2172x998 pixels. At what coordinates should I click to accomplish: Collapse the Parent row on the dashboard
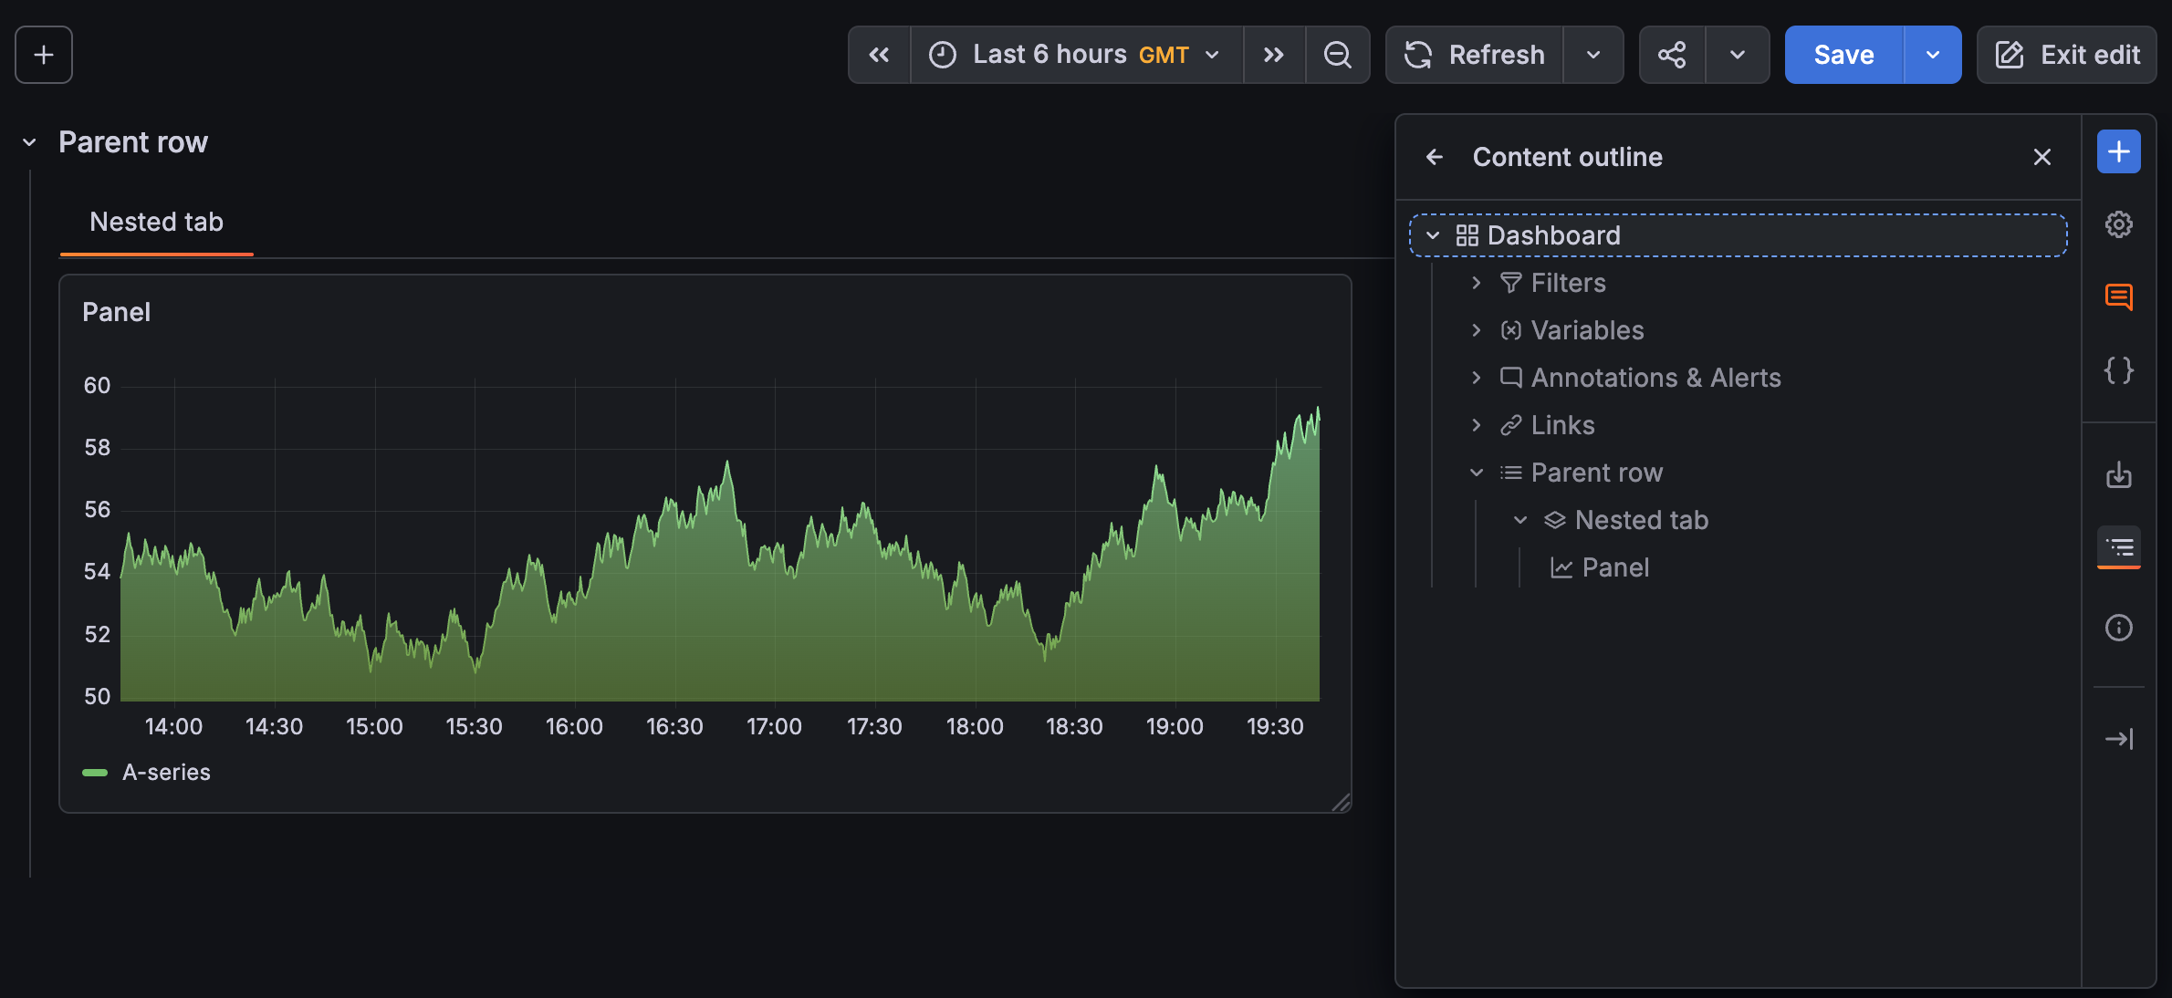29,142
